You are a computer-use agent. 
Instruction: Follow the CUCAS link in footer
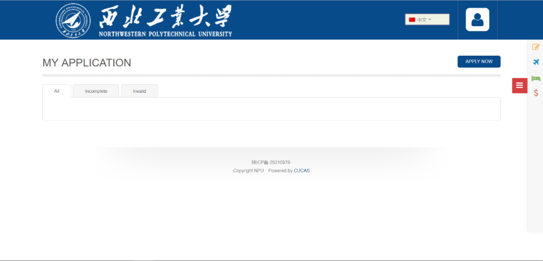coord(302,171)
